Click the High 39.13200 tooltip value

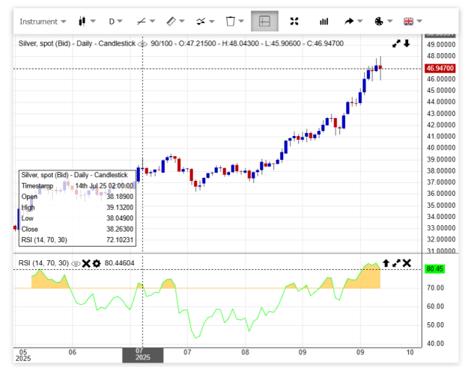120,207
